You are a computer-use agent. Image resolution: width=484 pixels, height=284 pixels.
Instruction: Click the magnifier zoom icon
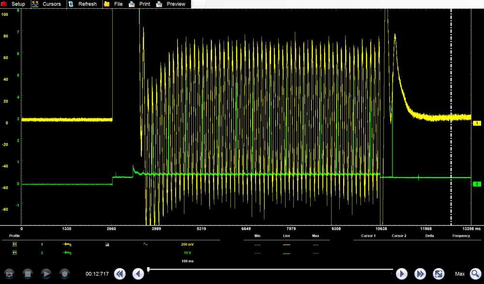(x=475, y=274)
